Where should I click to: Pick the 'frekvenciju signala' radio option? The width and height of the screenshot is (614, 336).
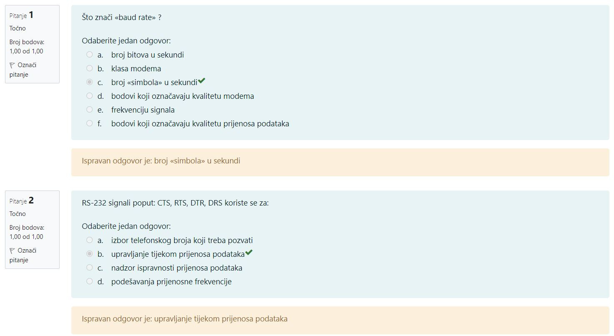89,110
